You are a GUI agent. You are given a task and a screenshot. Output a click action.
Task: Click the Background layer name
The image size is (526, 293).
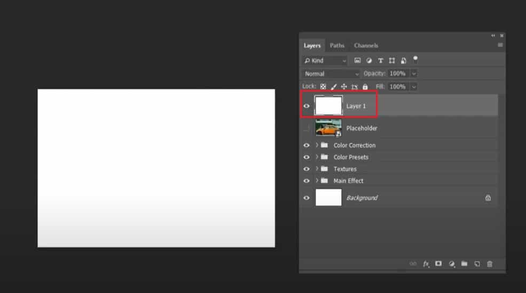(362, 198)
